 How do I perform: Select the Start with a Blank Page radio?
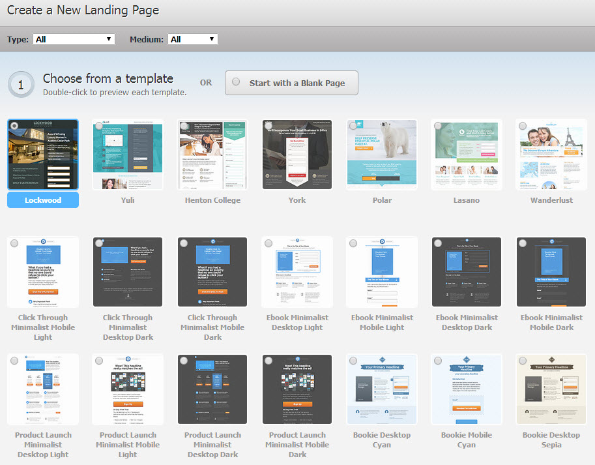(236, 82)
